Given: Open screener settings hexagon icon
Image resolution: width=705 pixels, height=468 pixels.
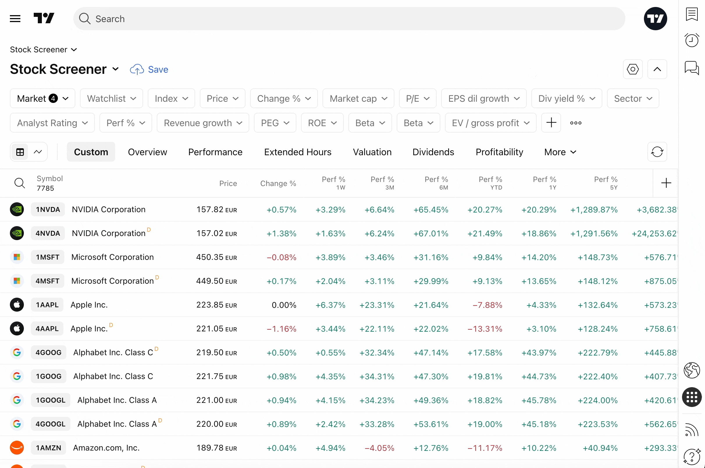Looking at the screenshot, I should (633, 69).
